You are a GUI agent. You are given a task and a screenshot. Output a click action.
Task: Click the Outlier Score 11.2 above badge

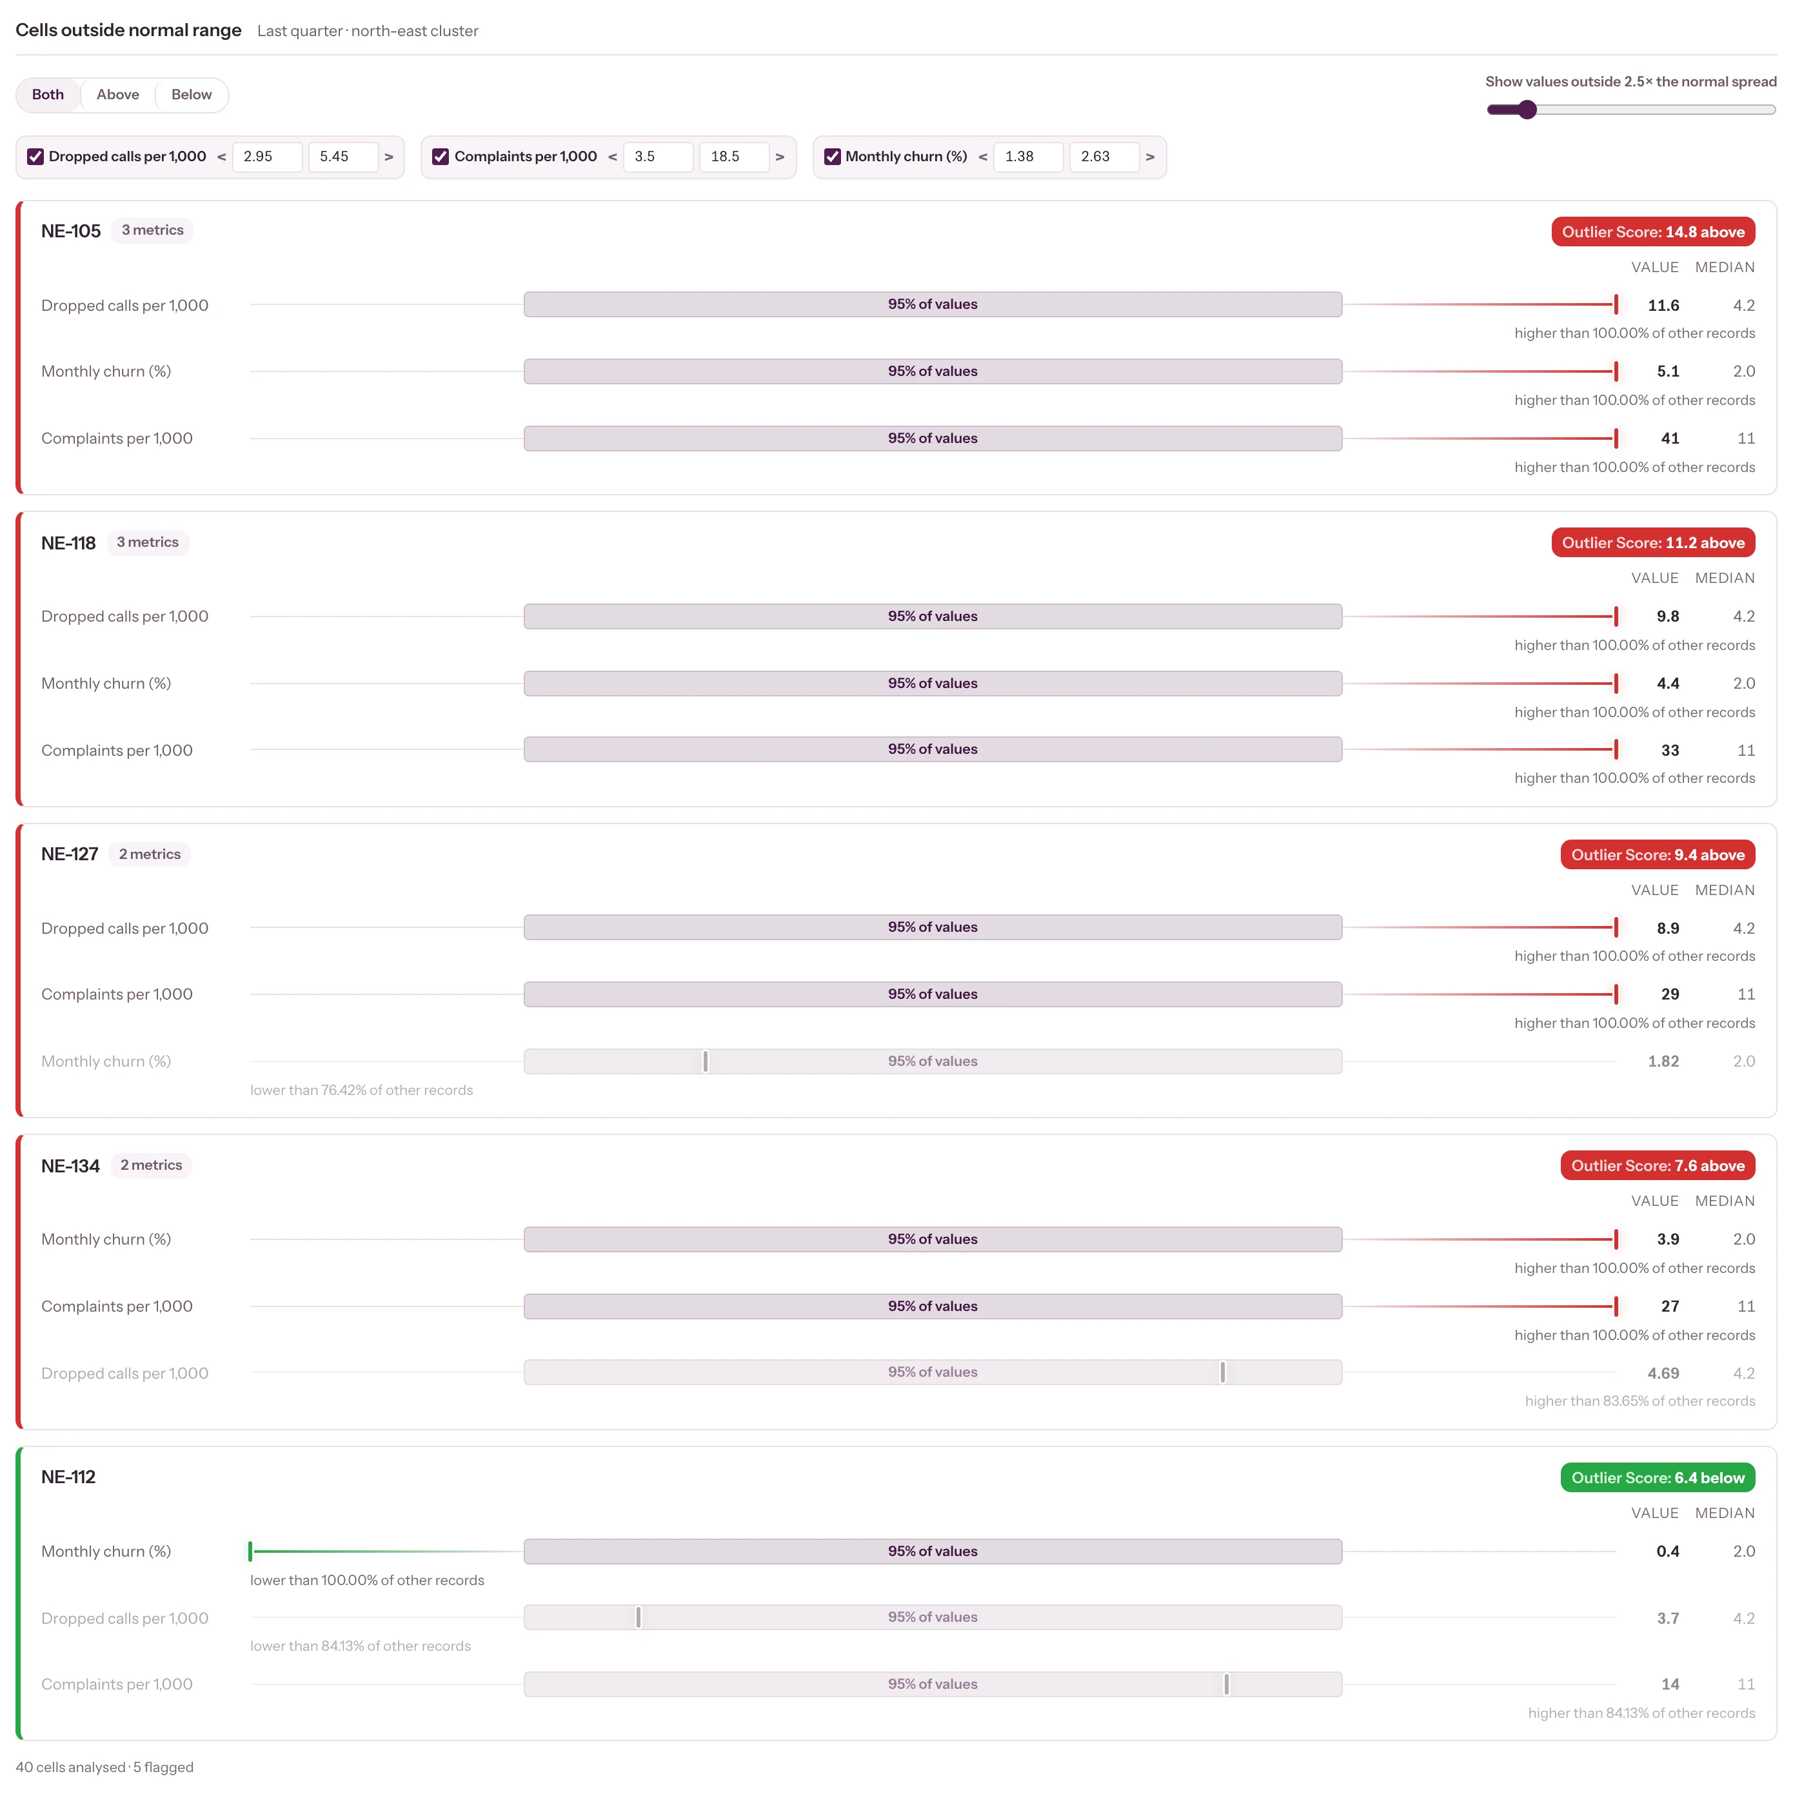[x=1653, y=543]
